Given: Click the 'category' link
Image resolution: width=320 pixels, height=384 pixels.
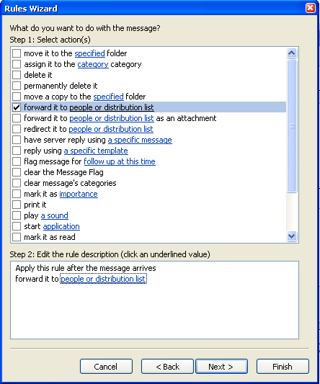Looking at the screenshot, I should [x=93, y=64].
